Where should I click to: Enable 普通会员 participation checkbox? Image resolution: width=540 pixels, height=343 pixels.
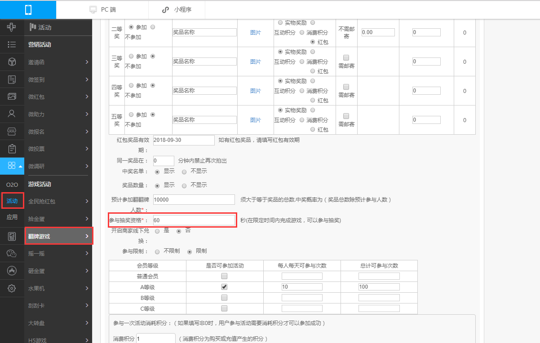point(224,276)
